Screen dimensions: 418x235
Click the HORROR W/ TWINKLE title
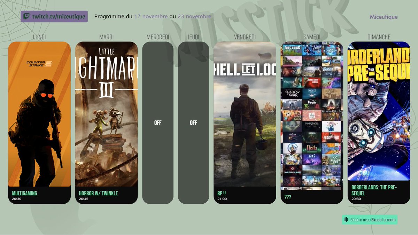(99, 193)
